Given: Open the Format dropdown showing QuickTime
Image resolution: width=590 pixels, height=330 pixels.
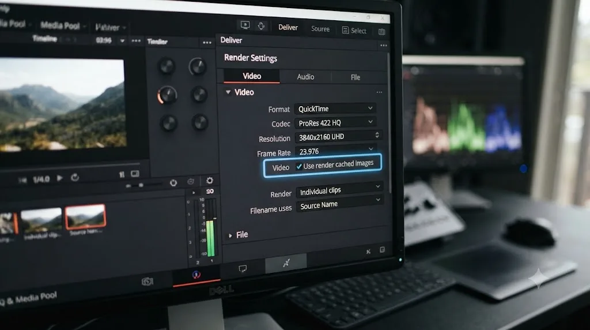Looking at the screenshot, I should click(335, 108).
